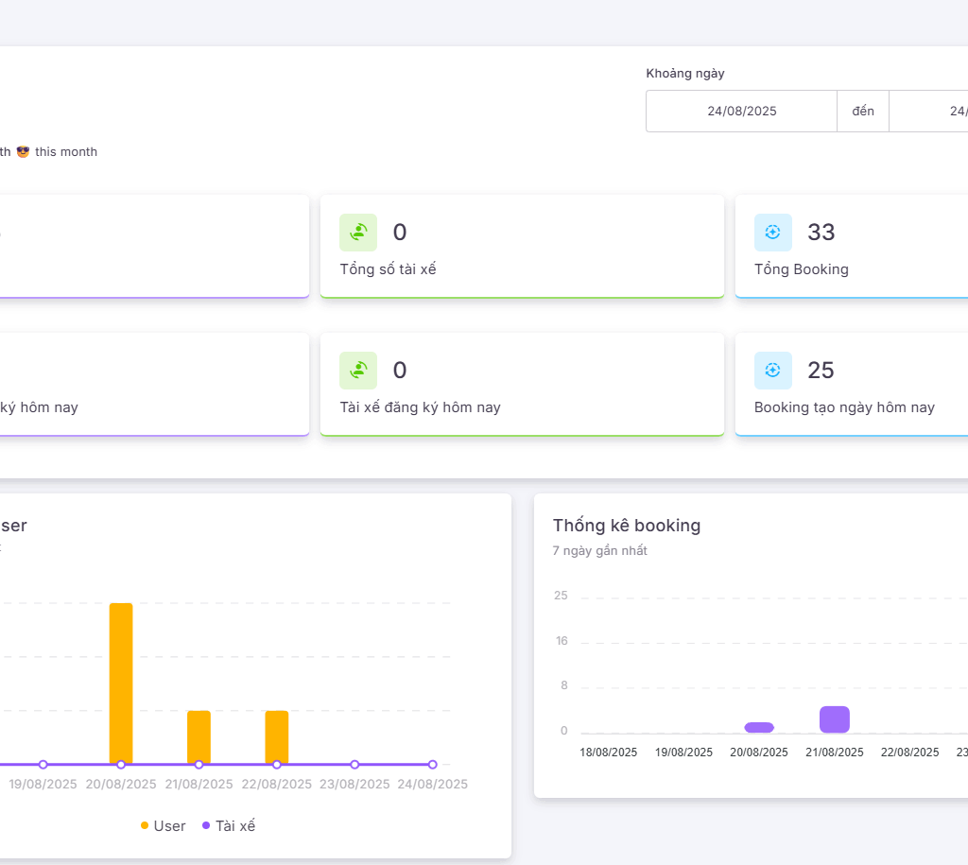
Task: Click the 'Thống kê booking' chart title
Action: tap(626, 526)
